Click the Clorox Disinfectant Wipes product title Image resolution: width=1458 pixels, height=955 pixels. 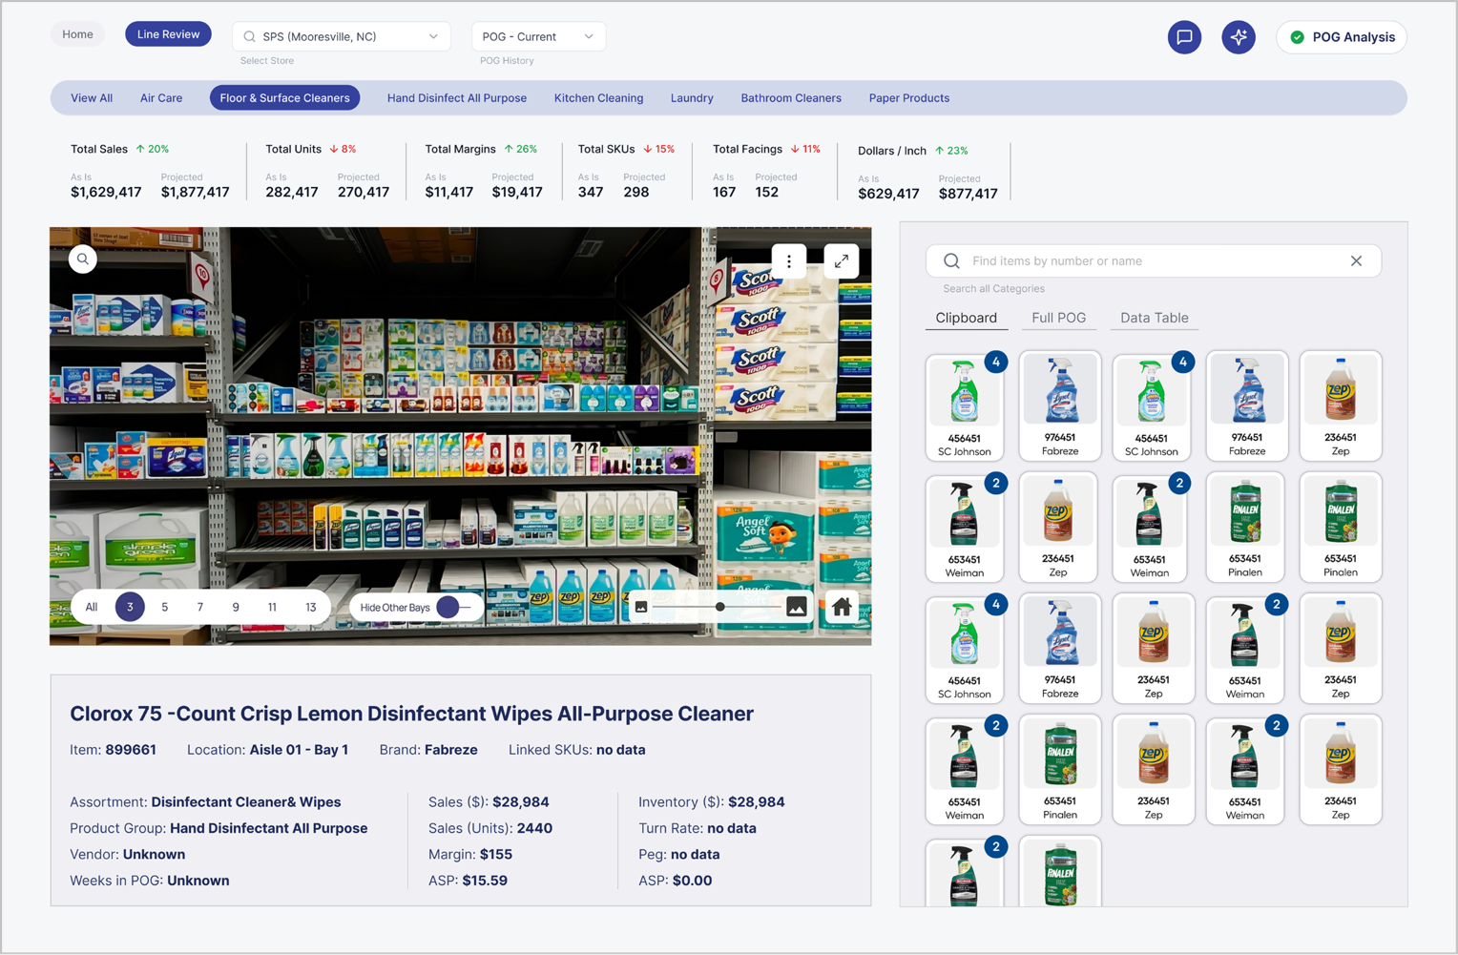411,714
